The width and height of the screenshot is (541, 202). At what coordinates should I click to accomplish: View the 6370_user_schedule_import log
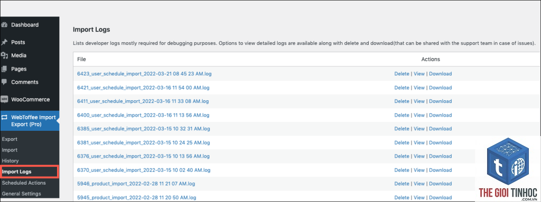pyautogui.click(x=419, y=170)
